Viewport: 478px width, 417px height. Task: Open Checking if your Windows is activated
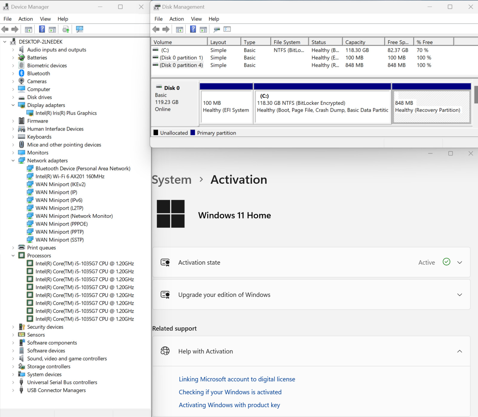(x=230, y=392)
